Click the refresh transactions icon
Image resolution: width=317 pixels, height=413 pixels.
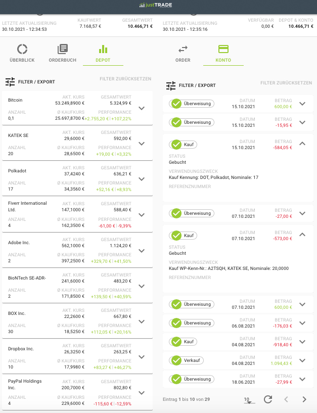pyautogui.click(x=268, y=399)
